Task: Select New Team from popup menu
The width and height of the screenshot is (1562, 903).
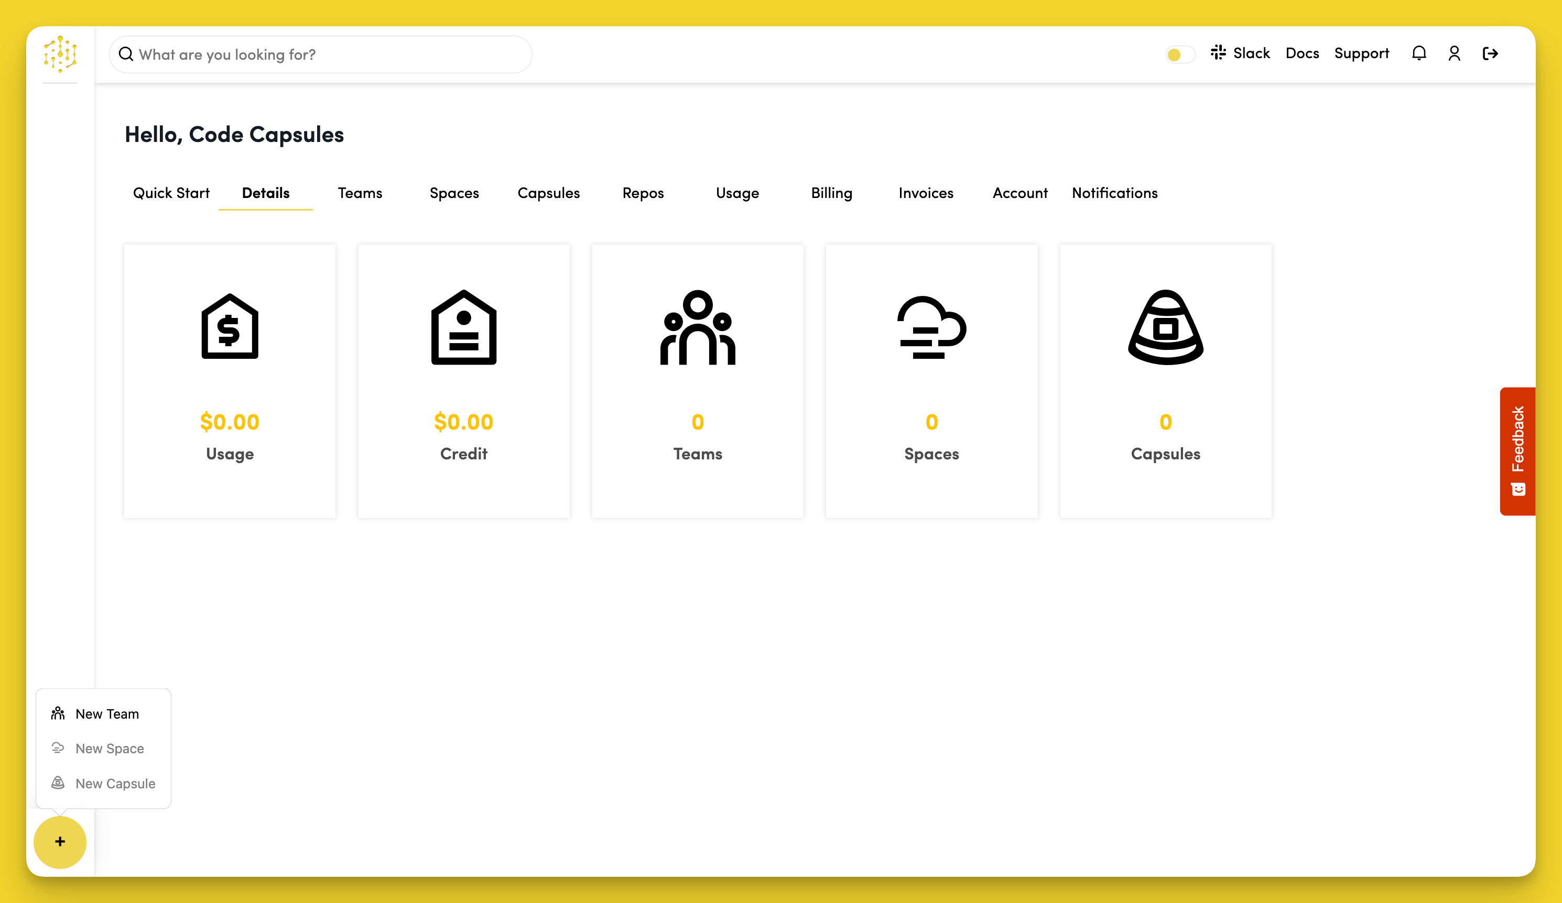Action: tap(106, 714)
